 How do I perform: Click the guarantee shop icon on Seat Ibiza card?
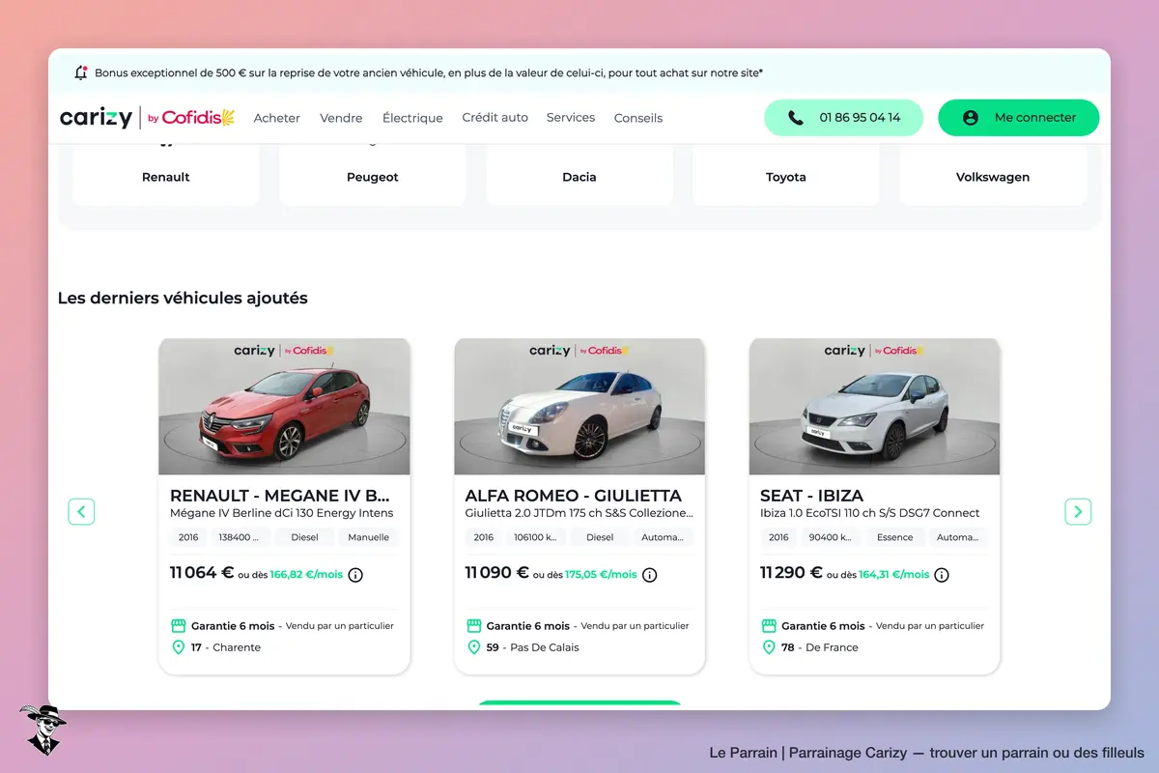pos(769,626)
